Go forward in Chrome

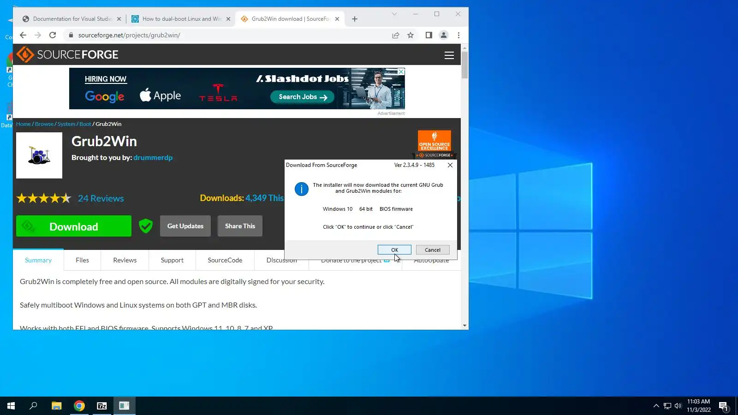click(38, 35)
